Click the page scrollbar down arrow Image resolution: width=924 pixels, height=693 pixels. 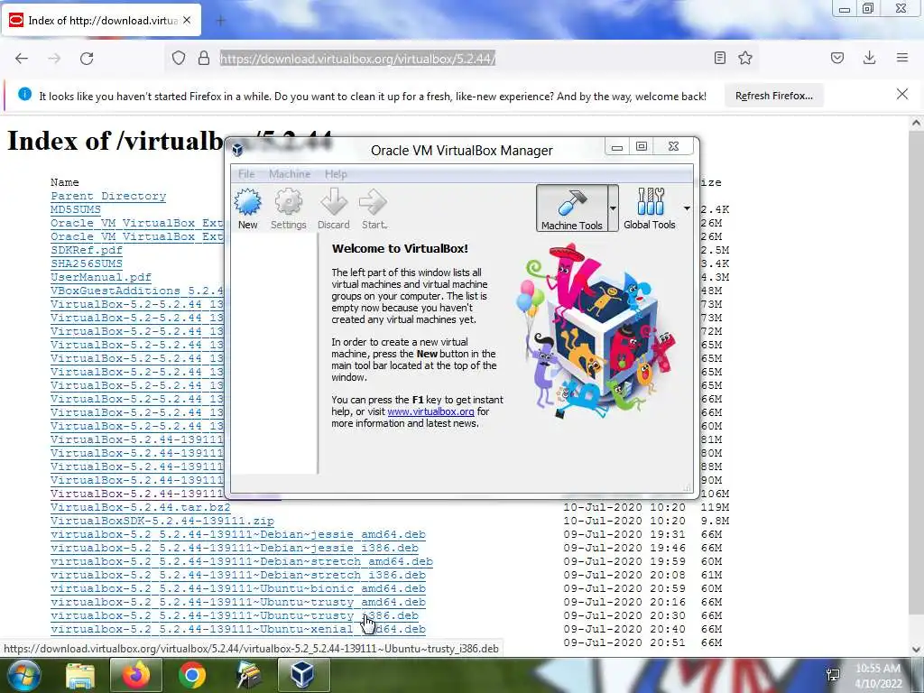916,650
